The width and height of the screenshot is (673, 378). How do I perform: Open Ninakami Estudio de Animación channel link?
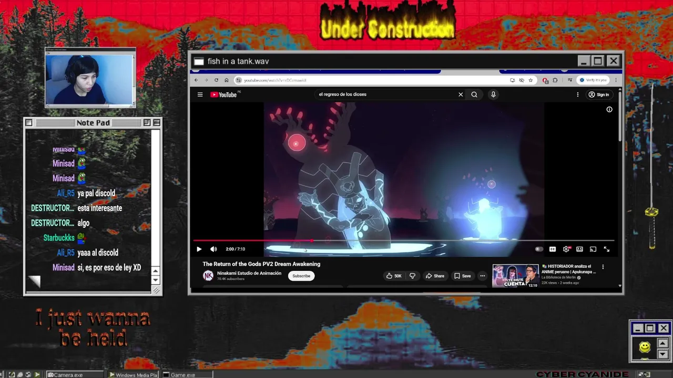tap(249, 273)
